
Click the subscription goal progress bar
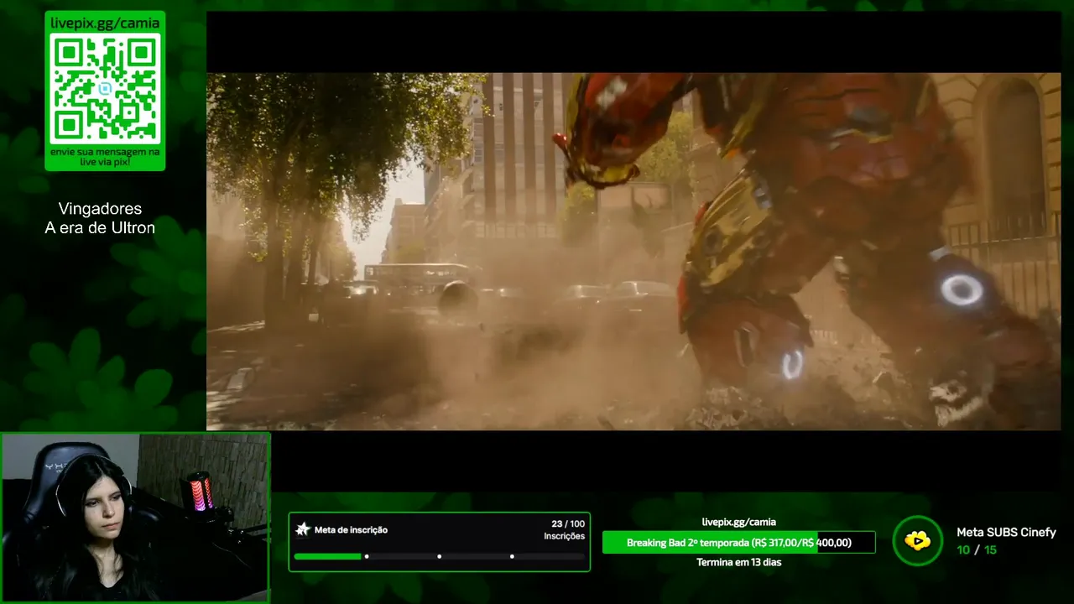(439, 556)
